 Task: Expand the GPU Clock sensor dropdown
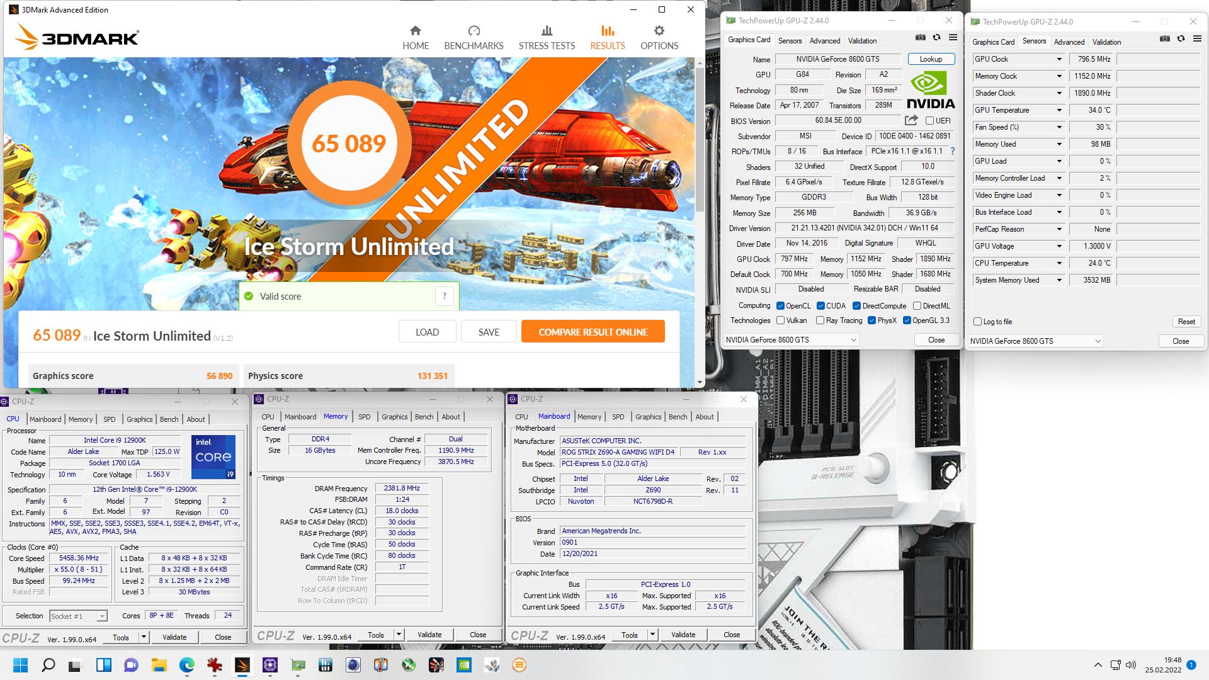(x=1059, y=59)
